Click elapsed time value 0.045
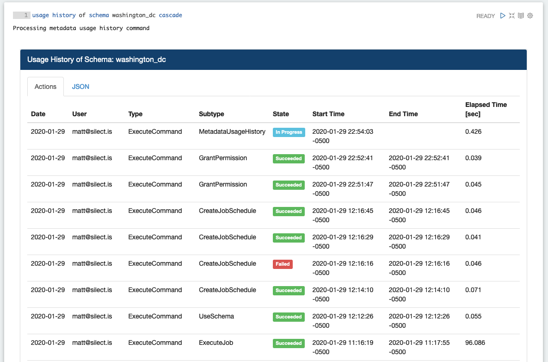The image size is (548, 362). (x=473, y=184)
